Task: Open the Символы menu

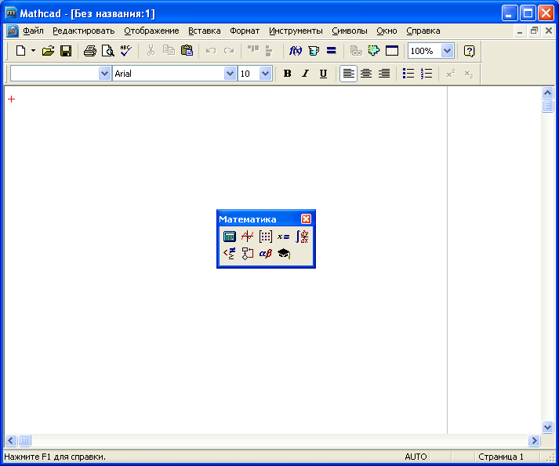Action: click(350, 31)
